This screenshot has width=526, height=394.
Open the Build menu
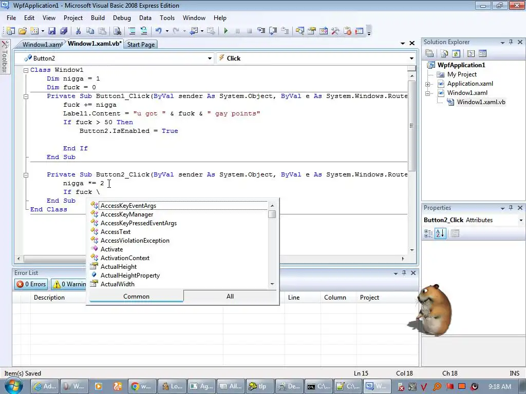coord(98,18)
